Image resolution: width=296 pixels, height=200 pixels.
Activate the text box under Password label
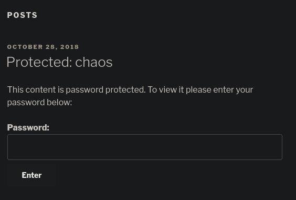pos(145,147)
